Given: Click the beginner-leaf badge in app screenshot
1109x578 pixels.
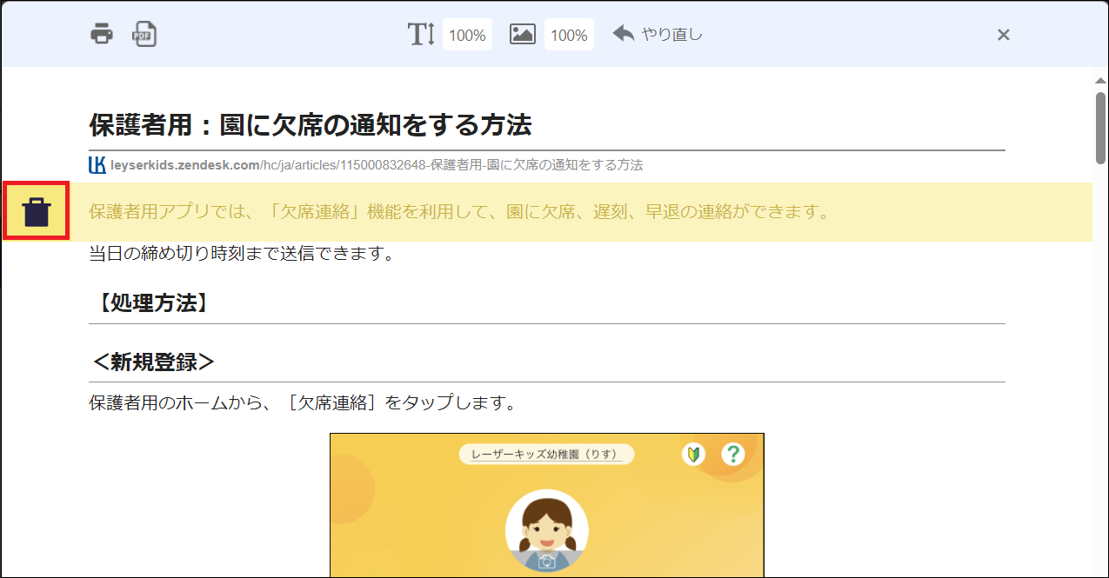Looking at the screenshot, I should (693, 454).
